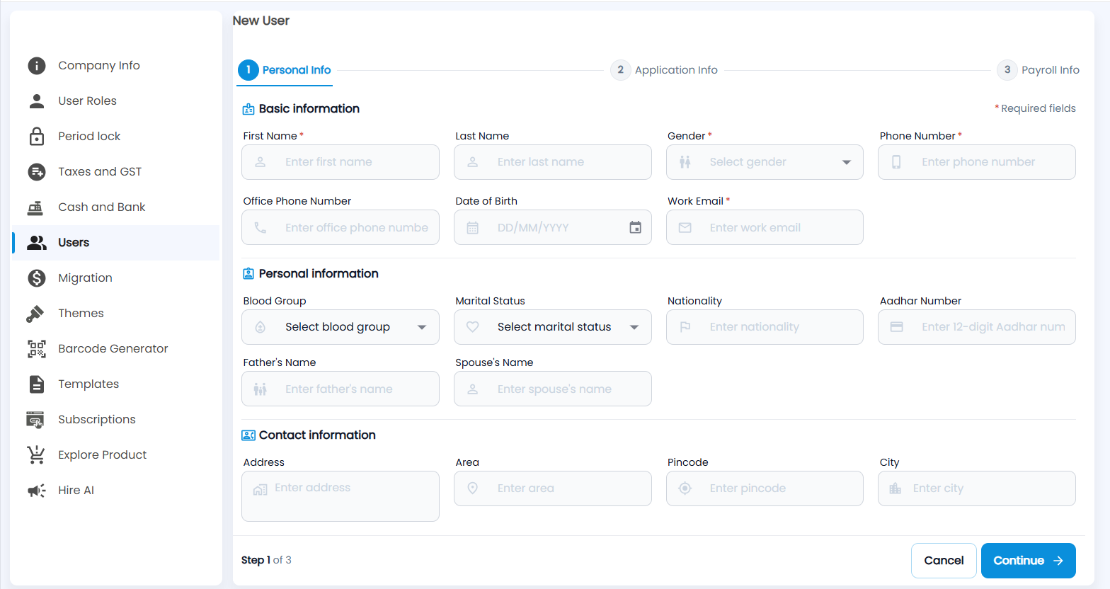Click the Spouse's Name field
Screen dimensions: 1110x589
point(553,389)
